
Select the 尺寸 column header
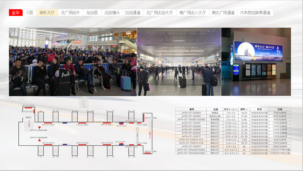(231, 109)
